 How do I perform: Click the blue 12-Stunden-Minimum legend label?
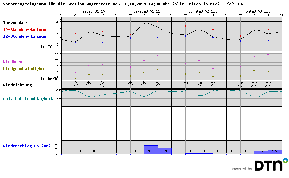coord(24,36)
